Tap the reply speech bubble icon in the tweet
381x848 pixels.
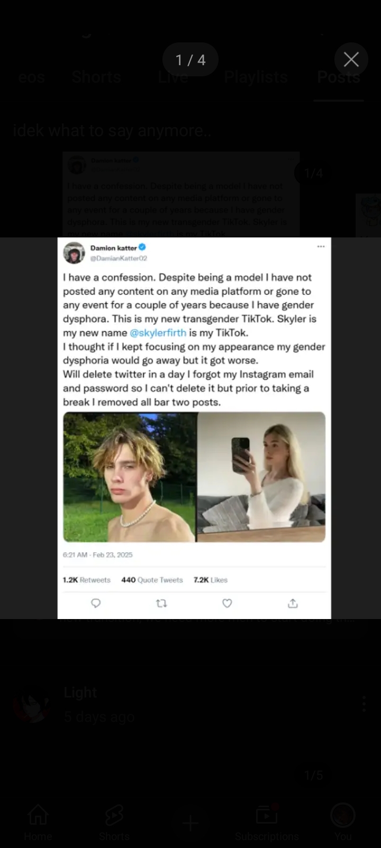pos(96,603)
